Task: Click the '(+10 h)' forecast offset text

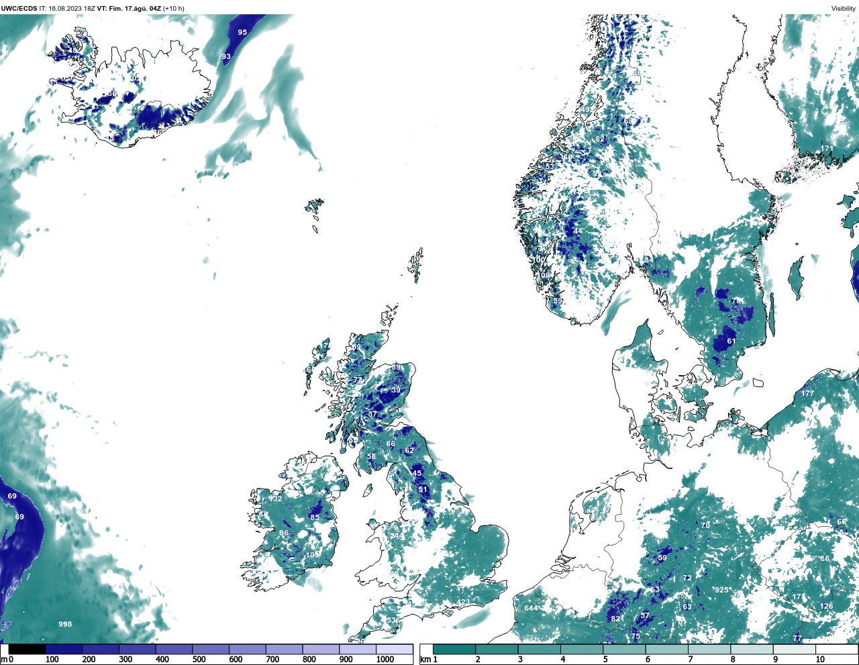Action: coord(174,9)
